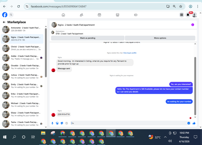Open the Windows notification center icon
This screenshot has width=202, height=145.
pyautogui.click(x=196, y=137)
